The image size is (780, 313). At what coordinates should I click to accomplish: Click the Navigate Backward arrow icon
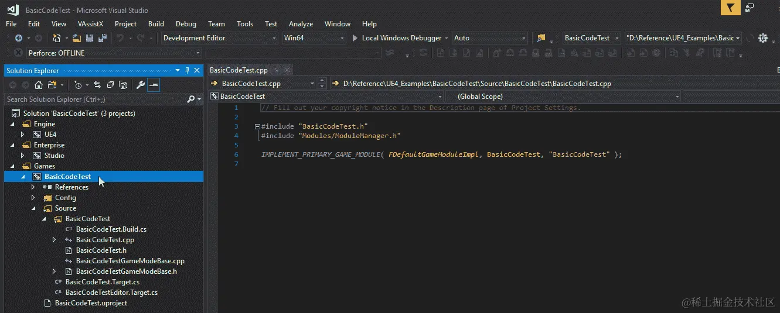tap(18, 38)
